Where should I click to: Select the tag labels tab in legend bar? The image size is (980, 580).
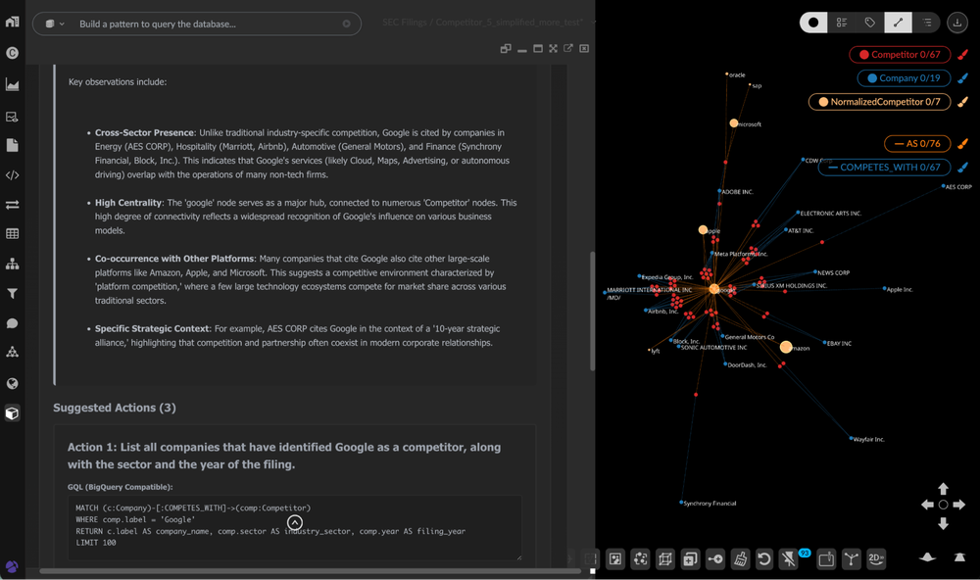point(869,23)
